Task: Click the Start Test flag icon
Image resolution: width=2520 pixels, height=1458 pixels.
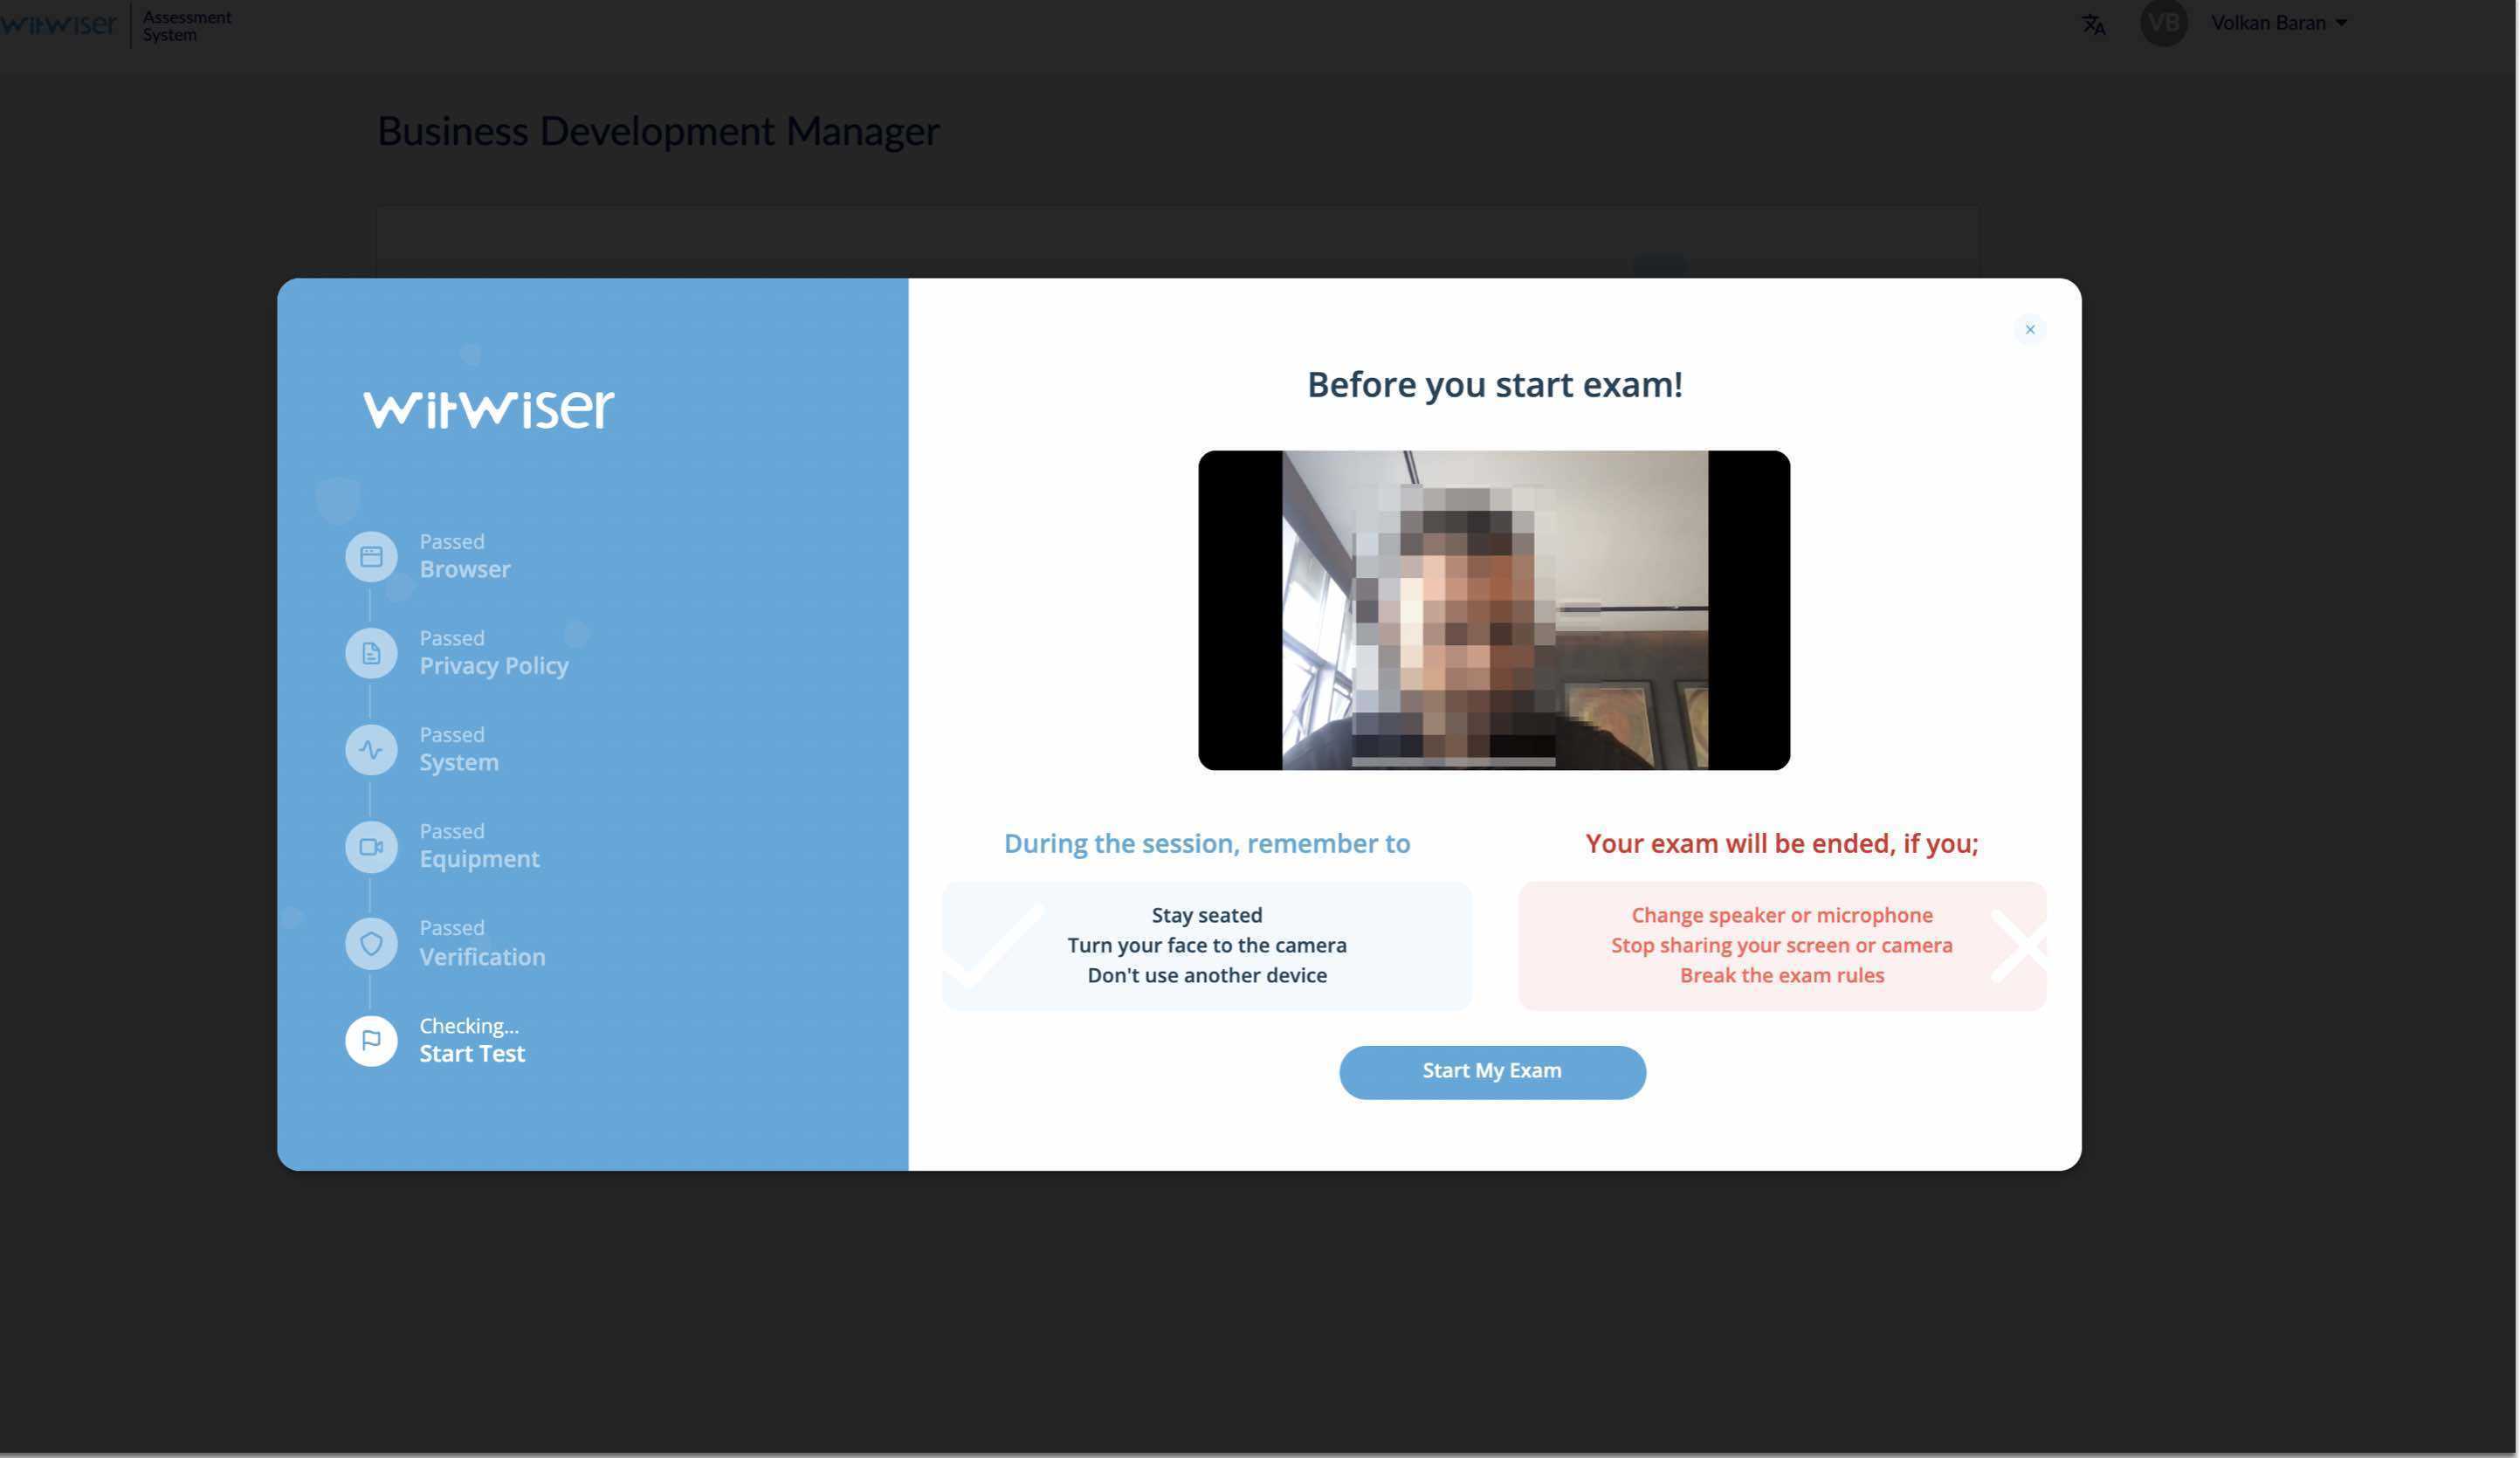Action: point(371,1041)
